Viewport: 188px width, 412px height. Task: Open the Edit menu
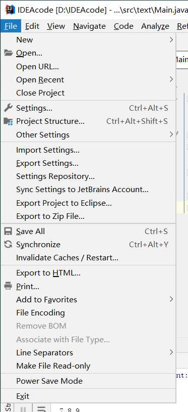point(32,26)
